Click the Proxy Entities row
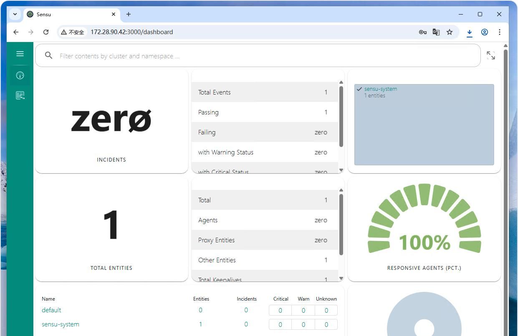The height and width of the screenshot is (336, 518). tap(265, 240)
